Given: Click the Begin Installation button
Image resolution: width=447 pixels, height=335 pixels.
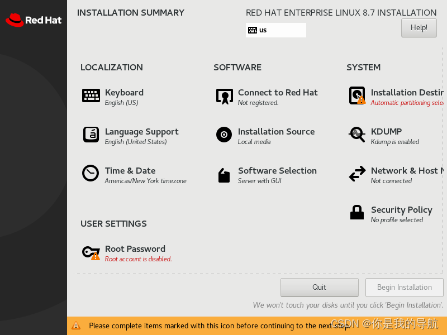Looking at the screenshot, I should [x=404, y=287].
